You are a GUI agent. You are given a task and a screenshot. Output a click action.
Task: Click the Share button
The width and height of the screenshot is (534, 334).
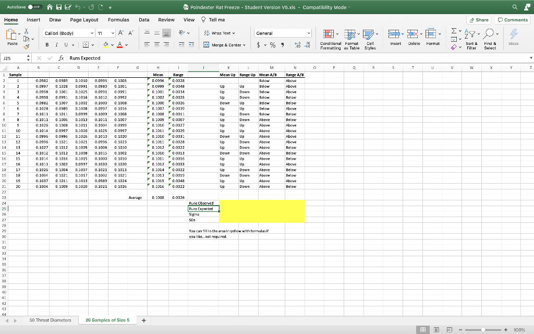tap(479, 20)
